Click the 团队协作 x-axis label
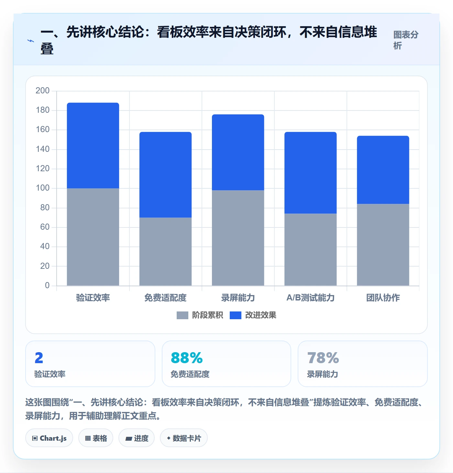 coord(383,298)
